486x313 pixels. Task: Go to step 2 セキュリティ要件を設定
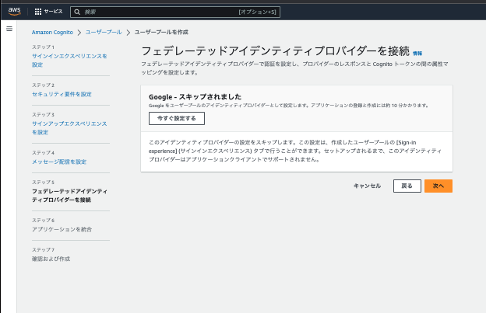coord(62,94)
